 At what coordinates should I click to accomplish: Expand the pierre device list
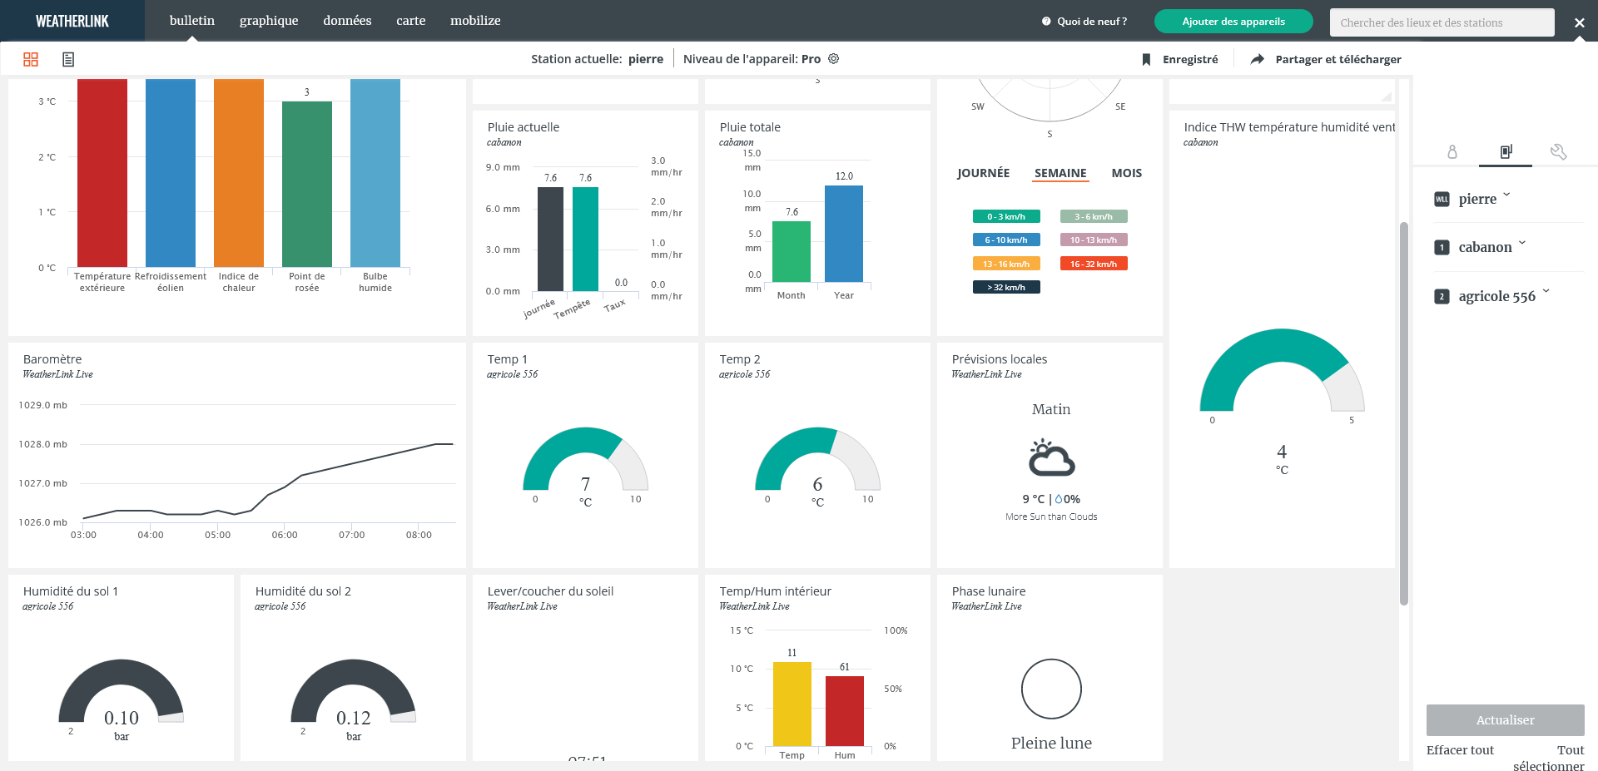coord(1506,196)
